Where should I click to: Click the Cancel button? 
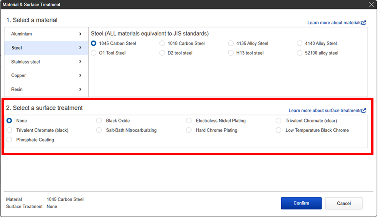(344, 203)
